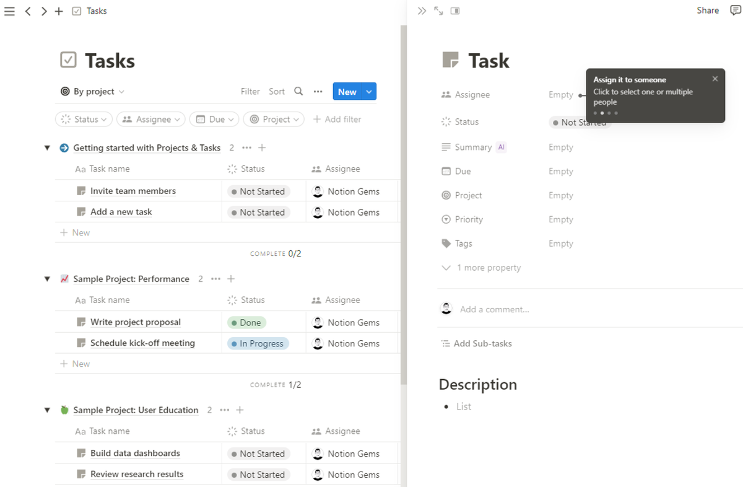
Task: Click the Share button
Action: coord(708,11)
